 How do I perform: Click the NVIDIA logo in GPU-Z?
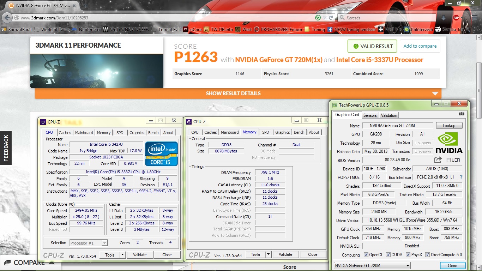click(449, 143)
